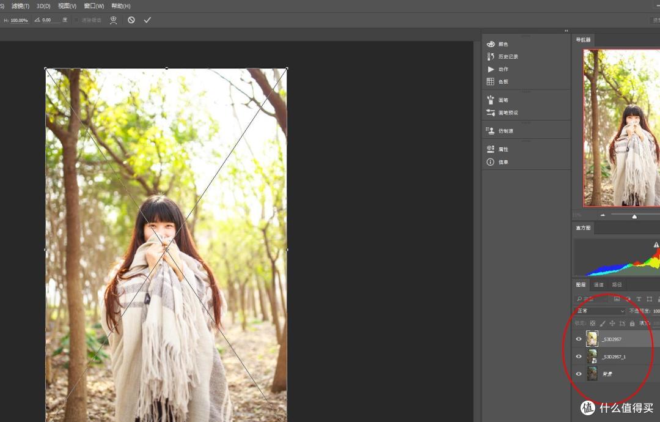Toggle visibility of the 背景 layer

click(x=579, y=374)
